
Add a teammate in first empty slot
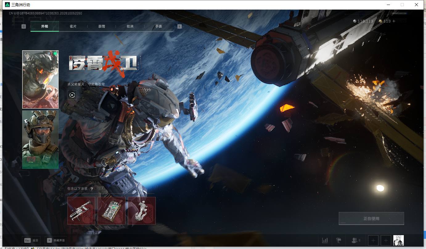[x=373, y=240]
